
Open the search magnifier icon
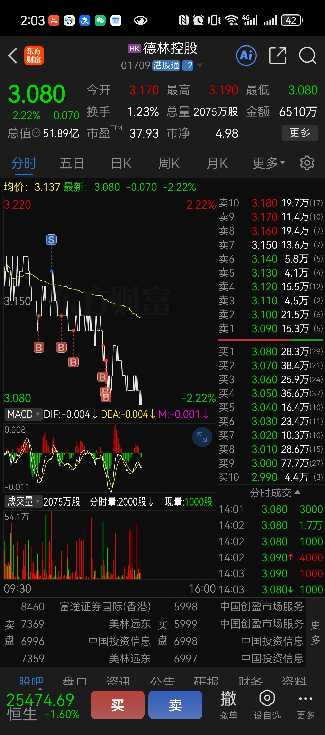coord(308,55)
